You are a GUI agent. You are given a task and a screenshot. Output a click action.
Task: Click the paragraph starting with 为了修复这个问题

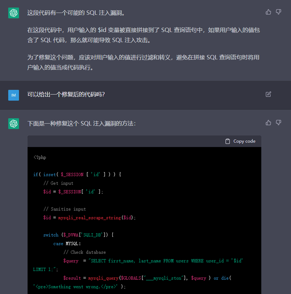pos(143,62)
